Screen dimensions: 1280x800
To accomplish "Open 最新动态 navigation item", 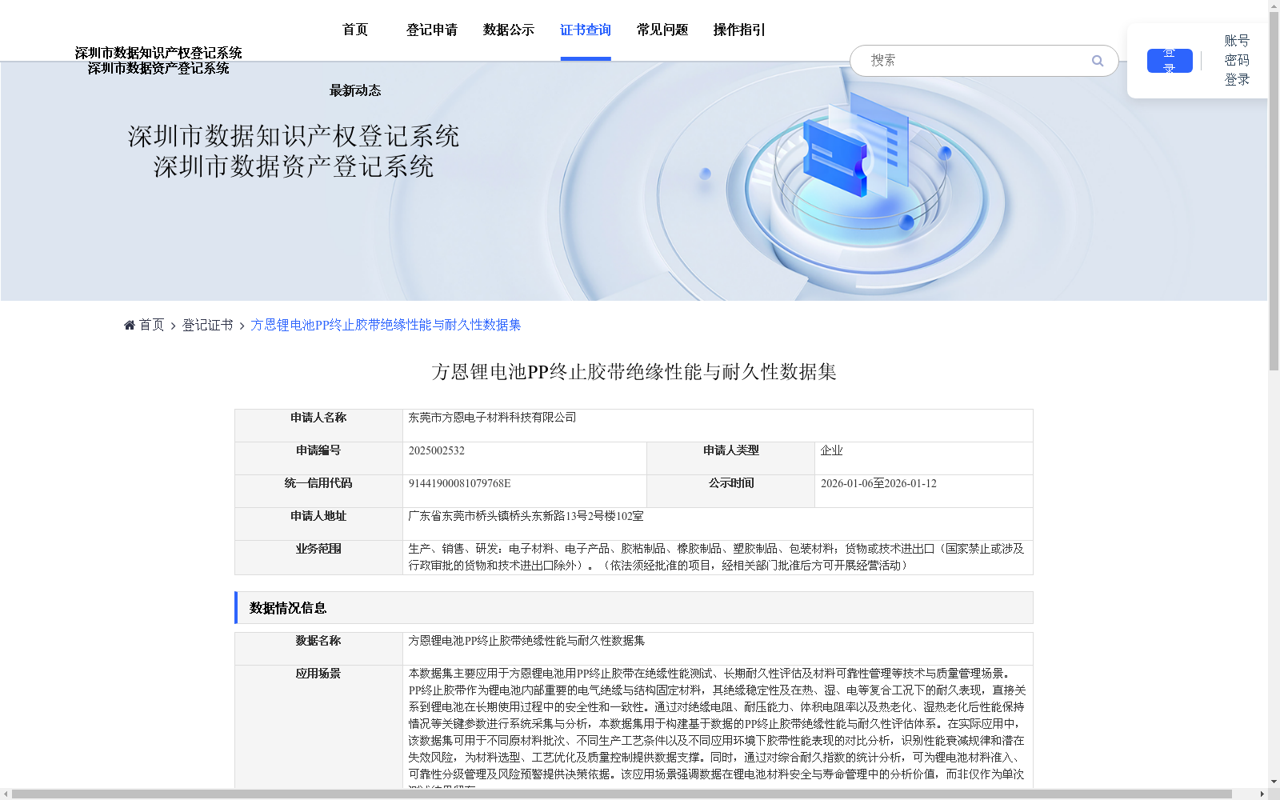I will (355, 90).
